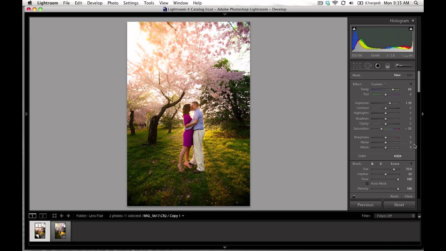
Task: Adjust the Exposure slider handle
Action: [390, 103]
